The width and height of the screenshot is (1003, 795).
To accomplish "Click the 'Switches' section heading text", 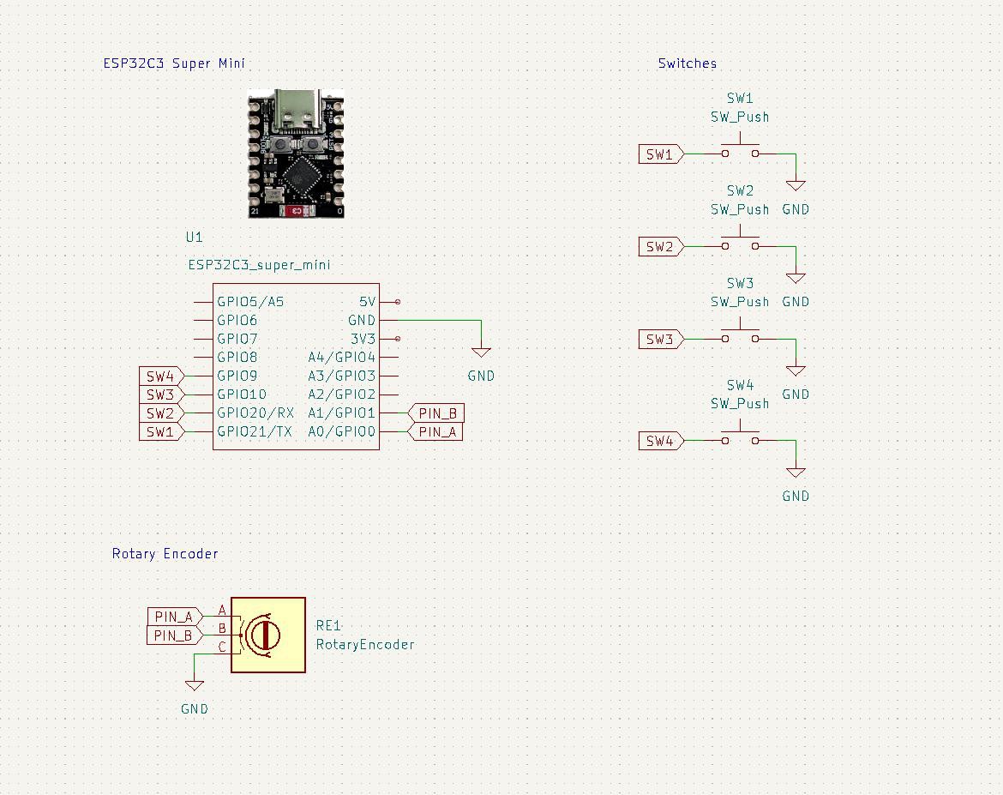I will (x=688, y=63).
